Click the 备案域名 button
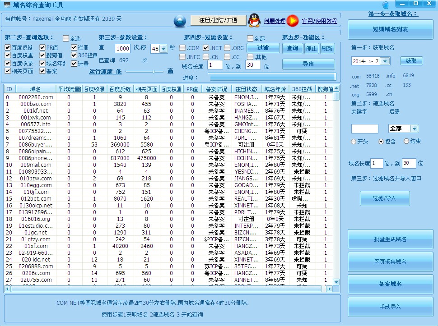438x326 pixels. [390, 284]
